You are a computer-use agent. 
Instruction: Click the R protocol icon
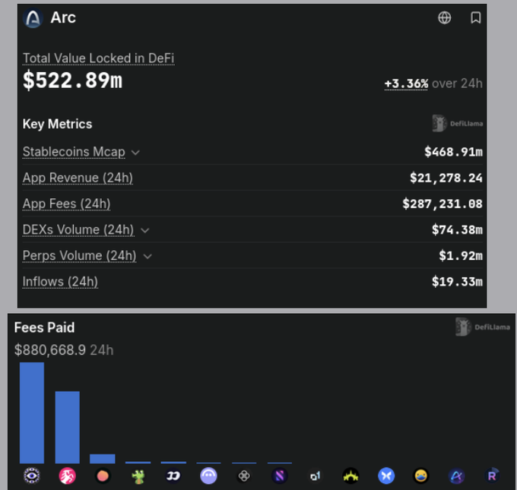coord(492,476)
